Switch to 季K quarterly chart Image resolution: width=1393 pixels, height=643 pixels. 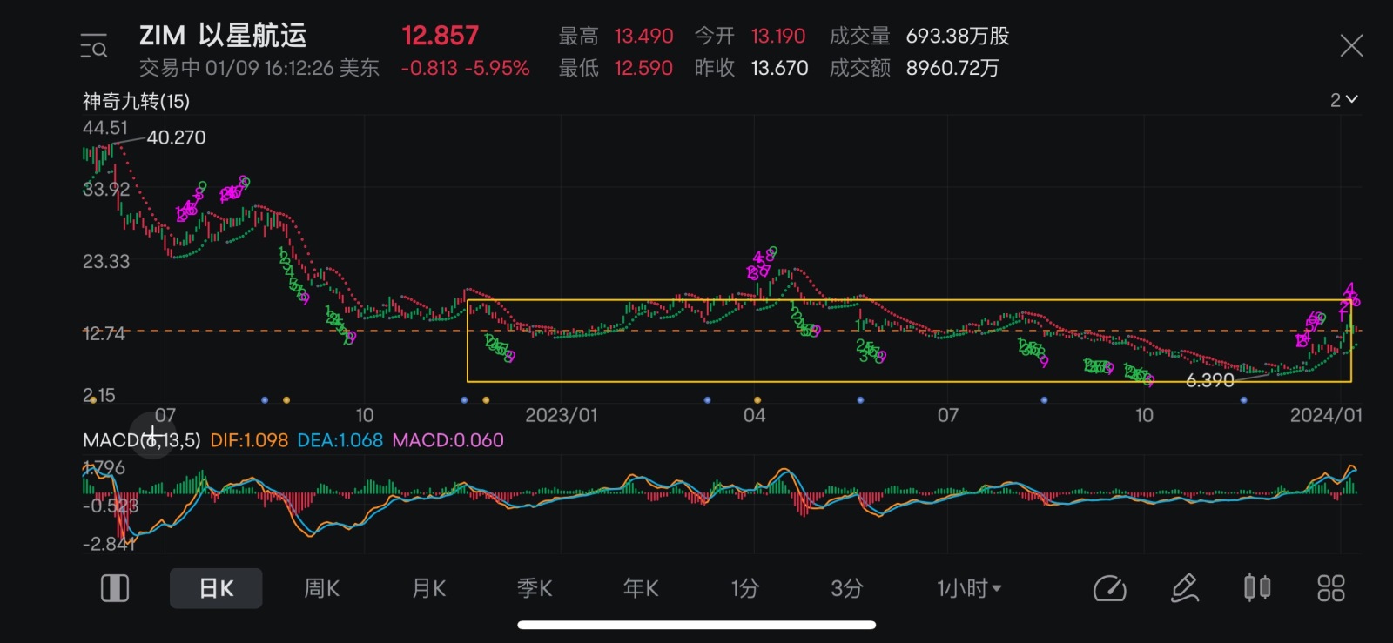(535, 589)
